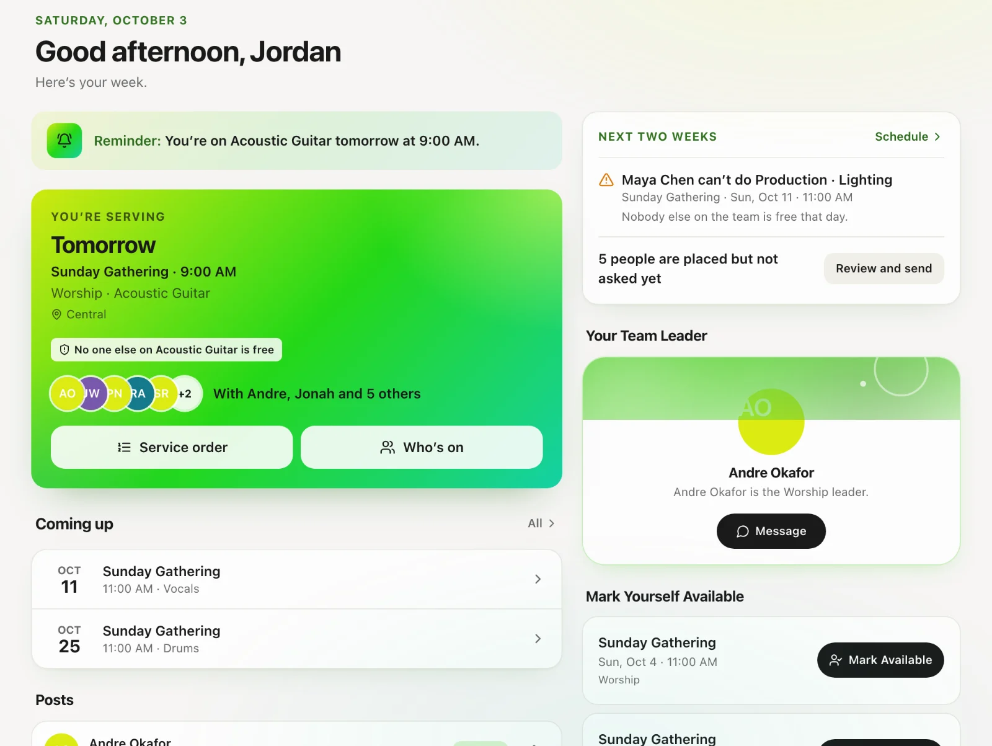Click the shield icon in Acoustic Guitar notice
The width and height of the screenshot is (992, 746).
coord(64,350)
